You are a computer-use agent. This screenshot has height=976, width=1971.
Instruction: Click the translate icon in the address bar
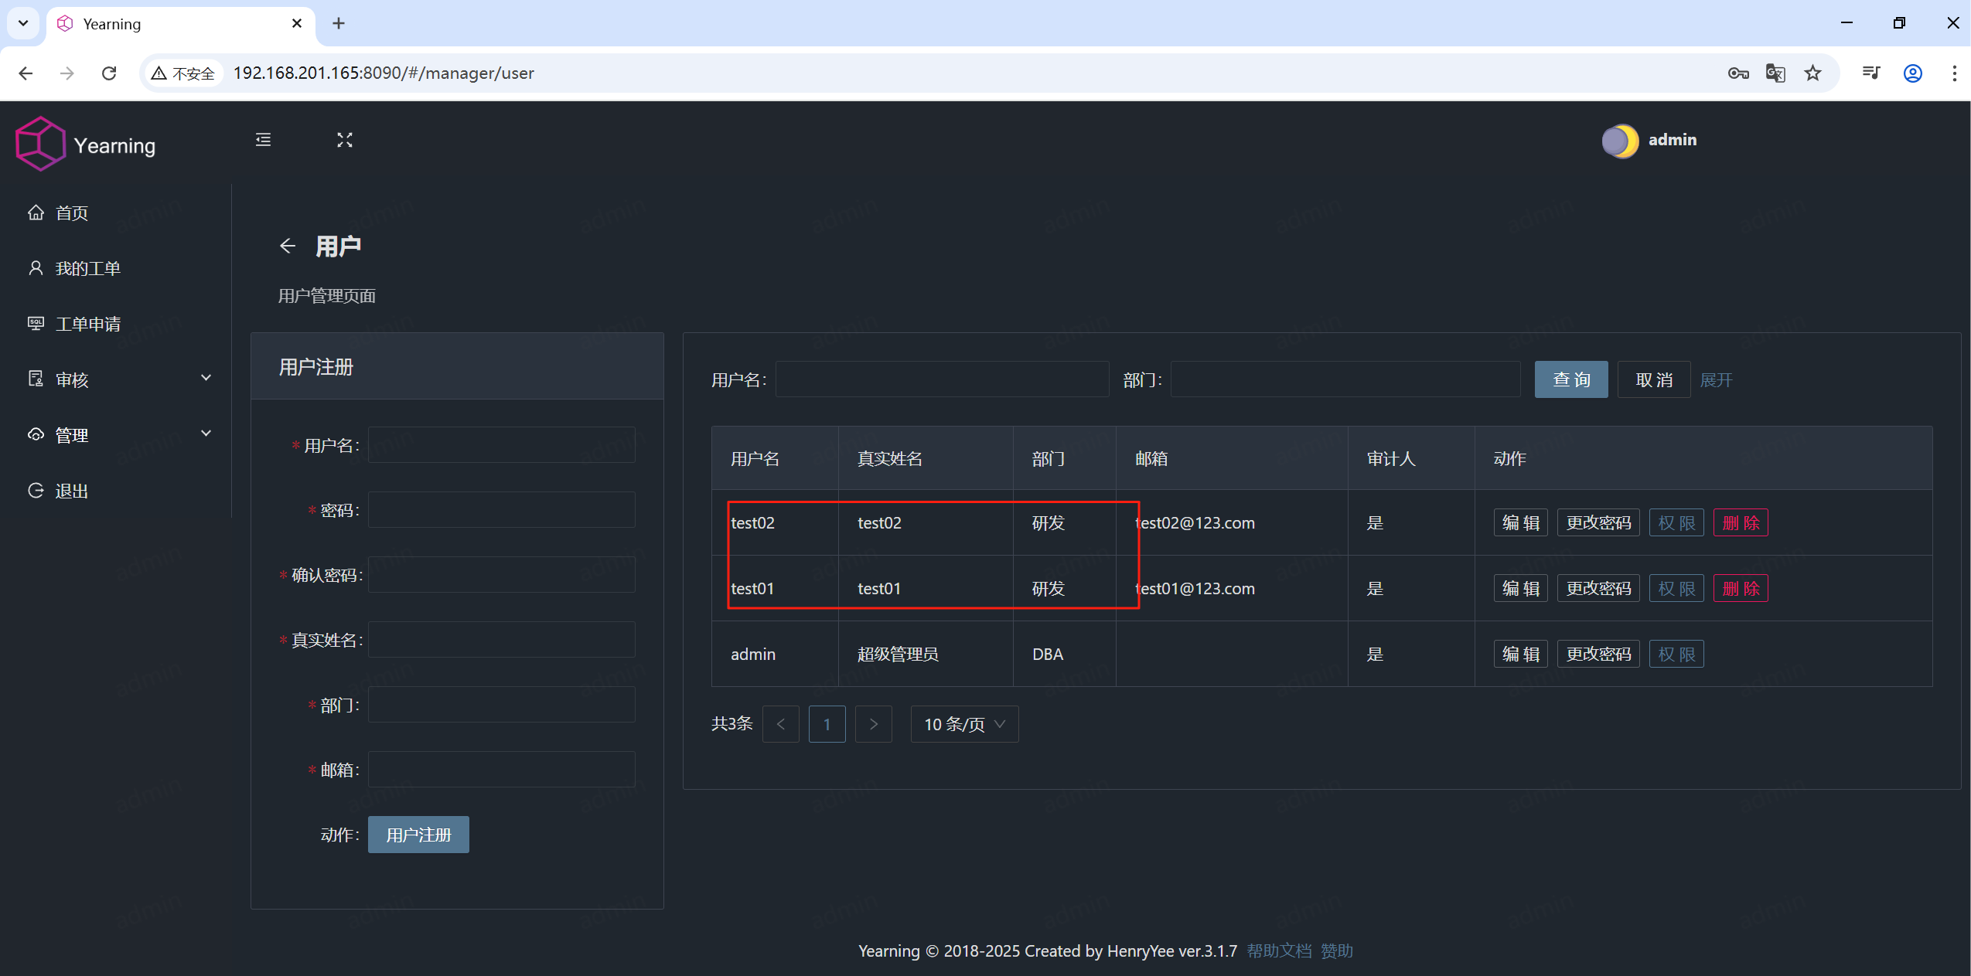[x=1775, y=73]
